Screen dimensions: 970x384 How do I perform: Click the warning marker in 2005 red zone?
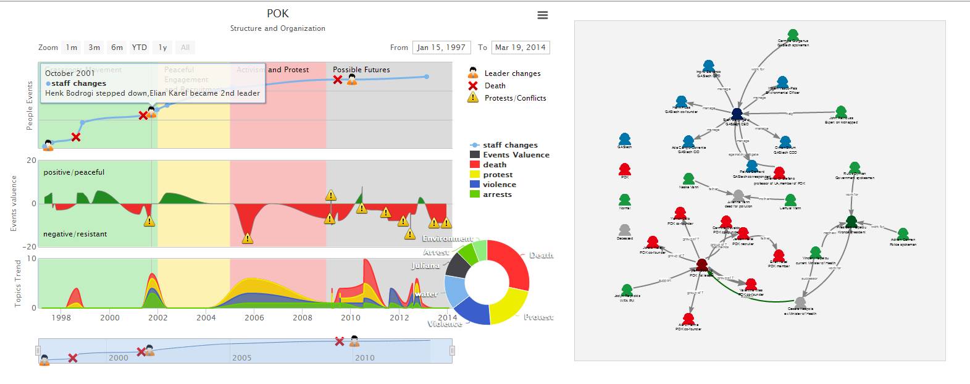[248, 238]
